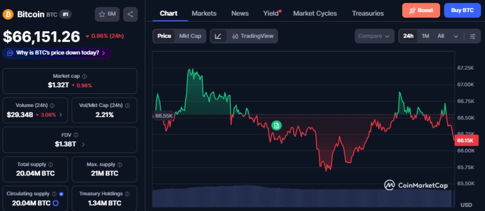Expand FDV details chevron
This screenshot has height=211, width=485.
(x=83, y=144)
